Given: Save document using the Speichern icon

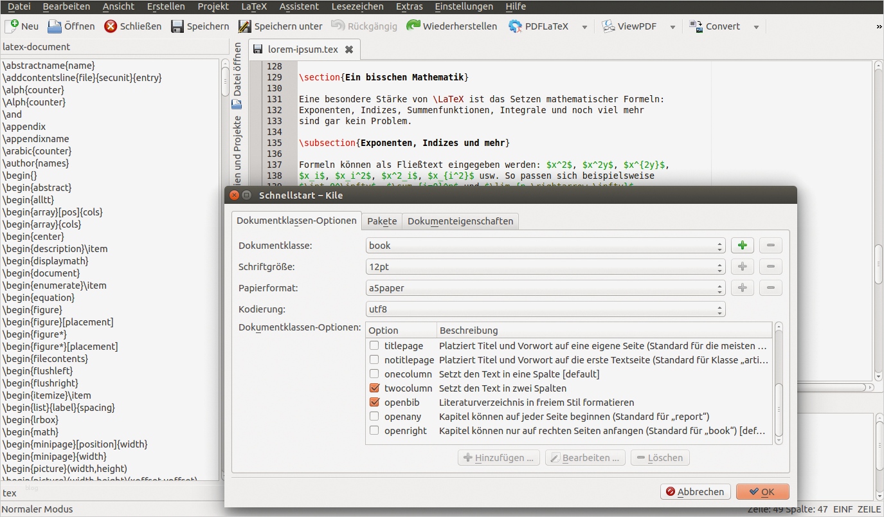Looking at the screenshot, I should click(177, 26).
